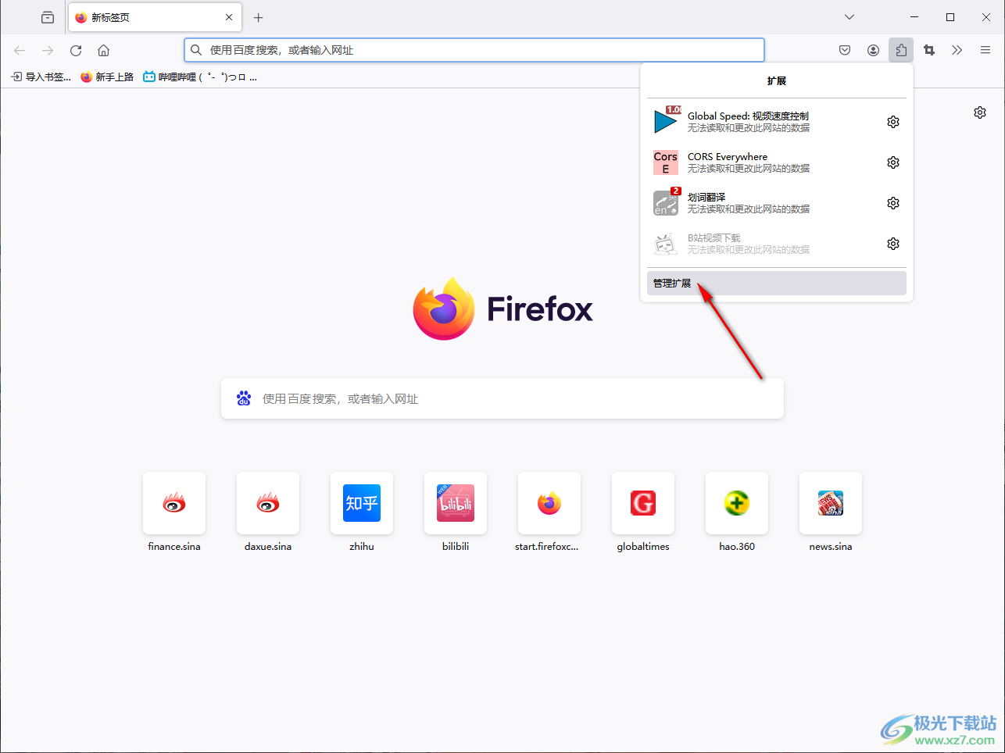Take a screenshot with crop icon
Screen dimensions: 1005x753
(929, 50)
